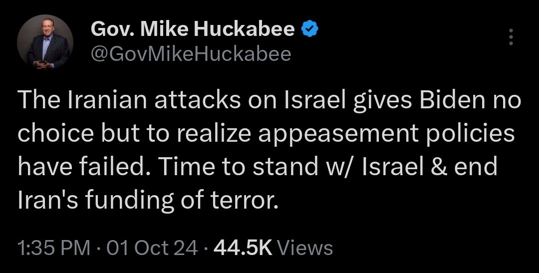Click the display name Gov. Mike Huckabee
539x273 pixels.
[193, 30]
